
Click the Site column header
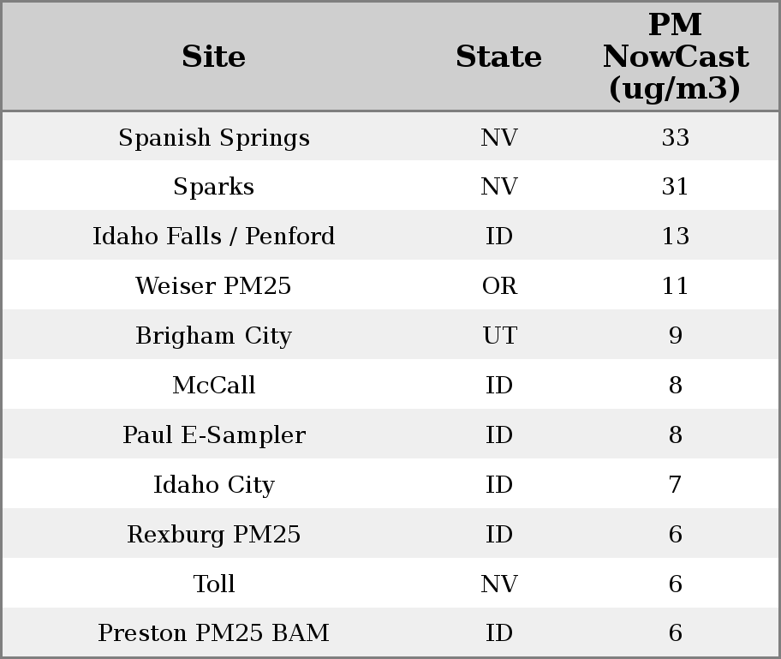pyautogui.click(x=214, y=57)
